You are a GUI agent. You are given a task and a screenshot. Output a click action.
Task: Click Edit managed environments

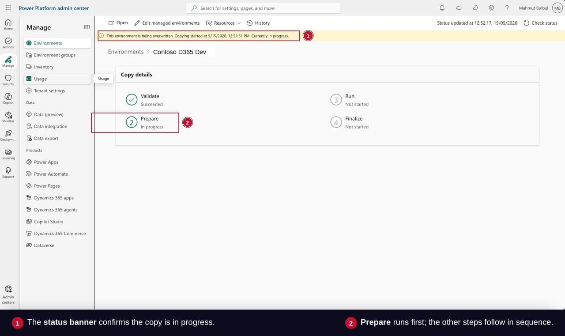(x=167, y=23)
